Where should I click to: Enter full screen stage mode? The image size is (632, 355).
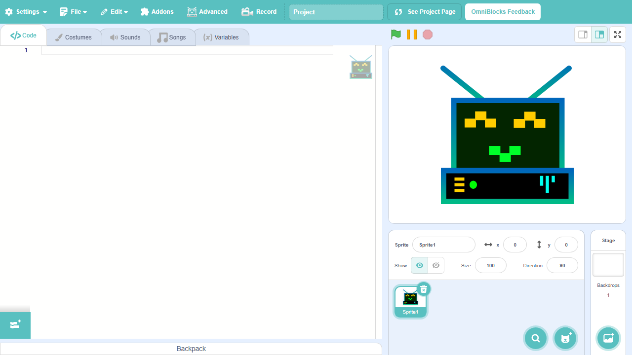tap(618, 35)
